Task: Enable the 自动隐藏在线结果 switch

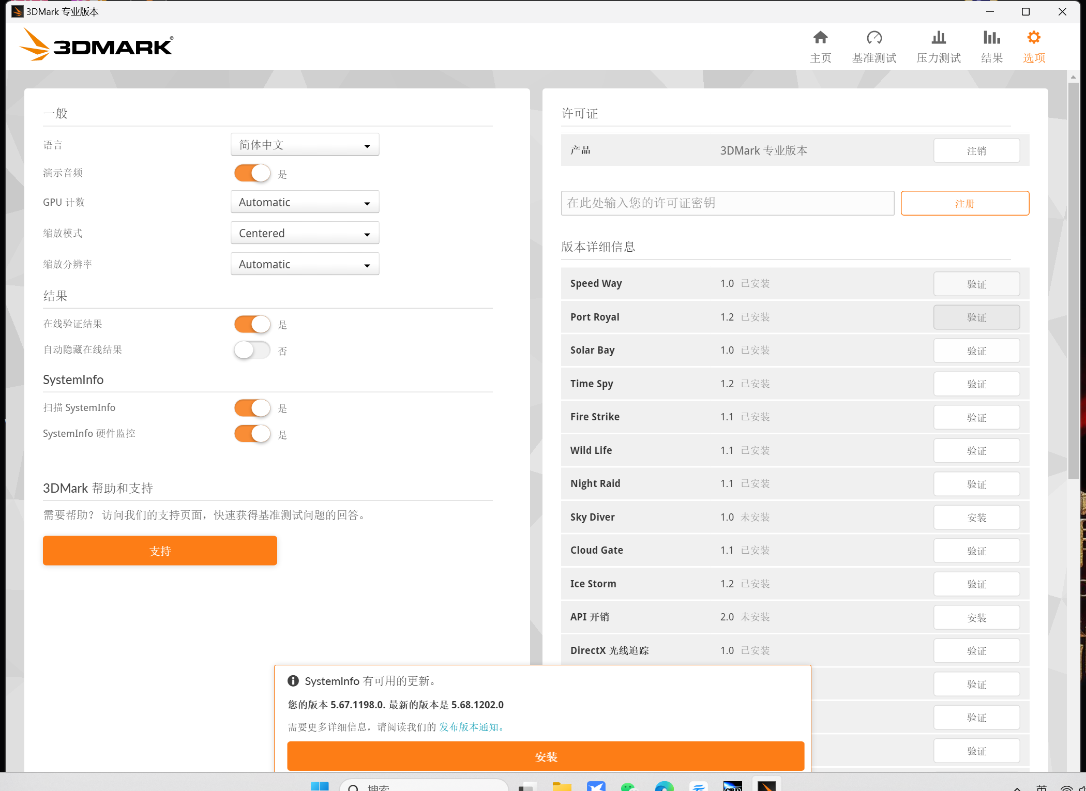Action: [x=252, y=351]
